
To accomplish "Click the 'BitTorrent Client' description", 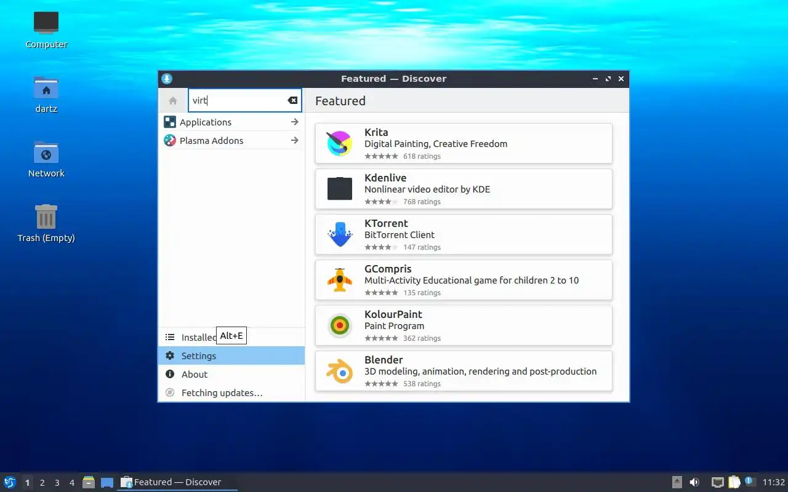I will click(400, 235).
